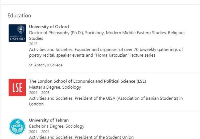Click the Master's Degree, Sociology line
The image size is (200, 139).
(x=55, y=87)
